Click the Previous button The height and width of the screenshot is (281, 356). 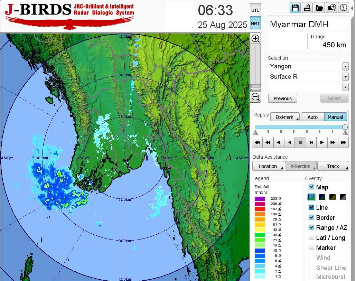click(x=282, y=99)
